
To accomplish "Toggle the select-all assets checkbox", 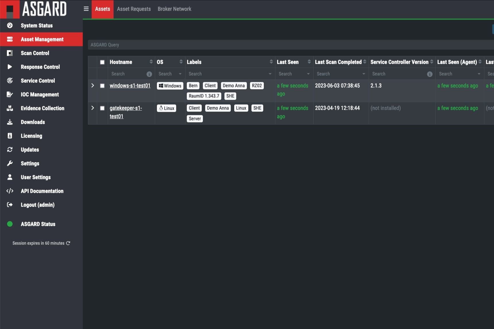I will tap(102, 62).
